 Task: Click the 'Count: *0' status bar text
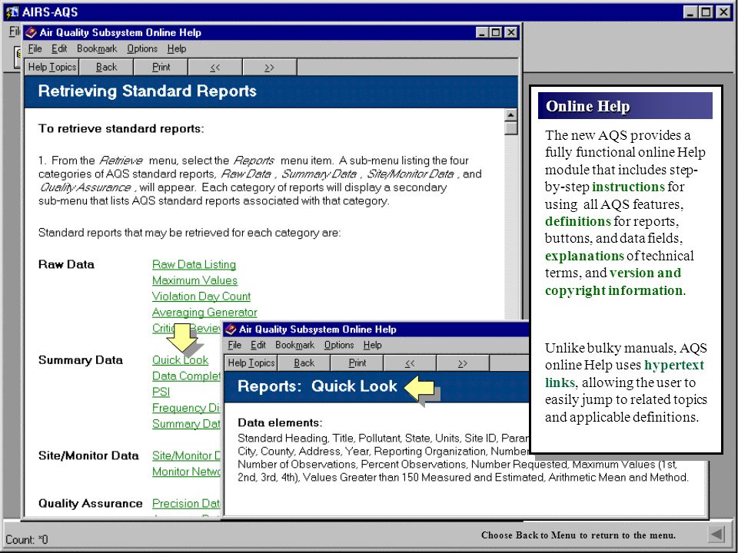point(27,539)
